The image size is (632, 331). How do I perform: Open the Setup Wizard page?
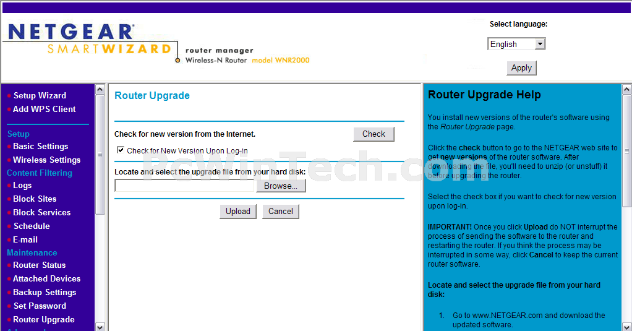[40, 95]
